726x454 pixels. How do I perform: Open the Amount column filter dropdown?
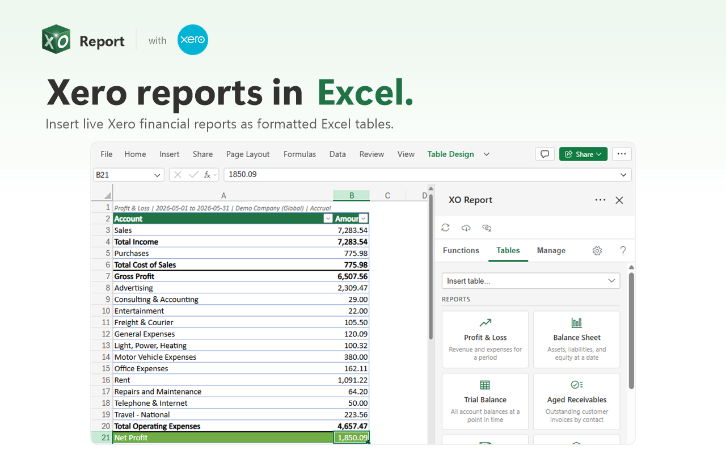(364, 218)
